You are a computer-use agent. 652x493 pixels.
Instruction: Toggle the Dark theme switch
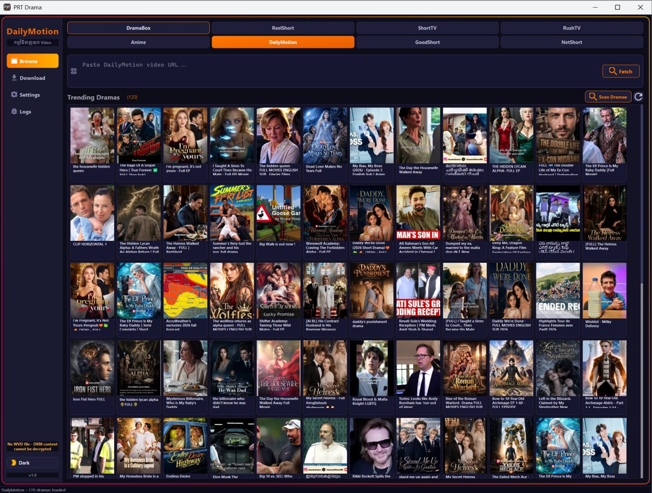33,462
